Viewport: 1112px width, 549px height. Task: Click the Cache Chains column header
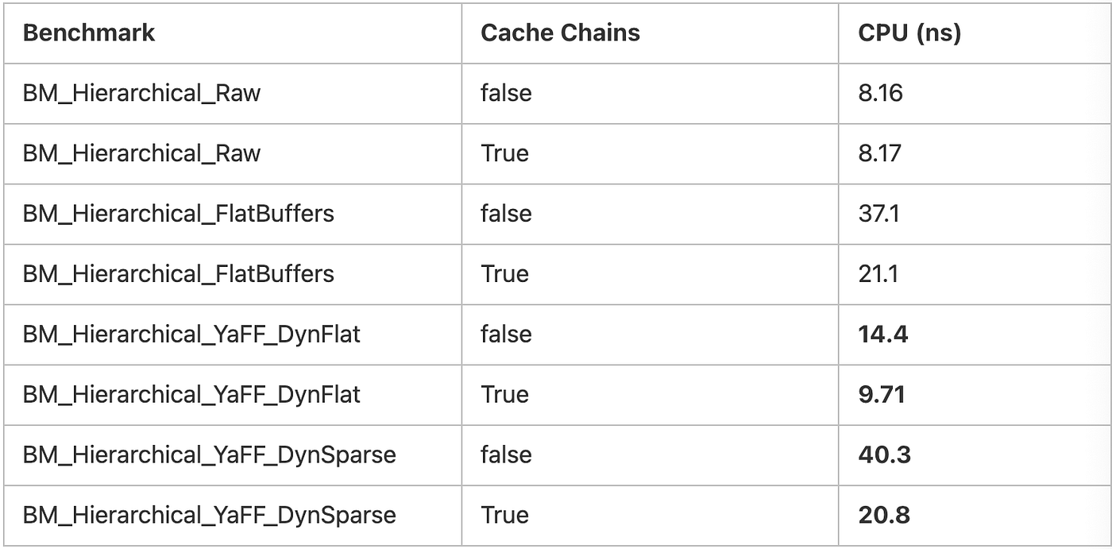click(560, 33)
